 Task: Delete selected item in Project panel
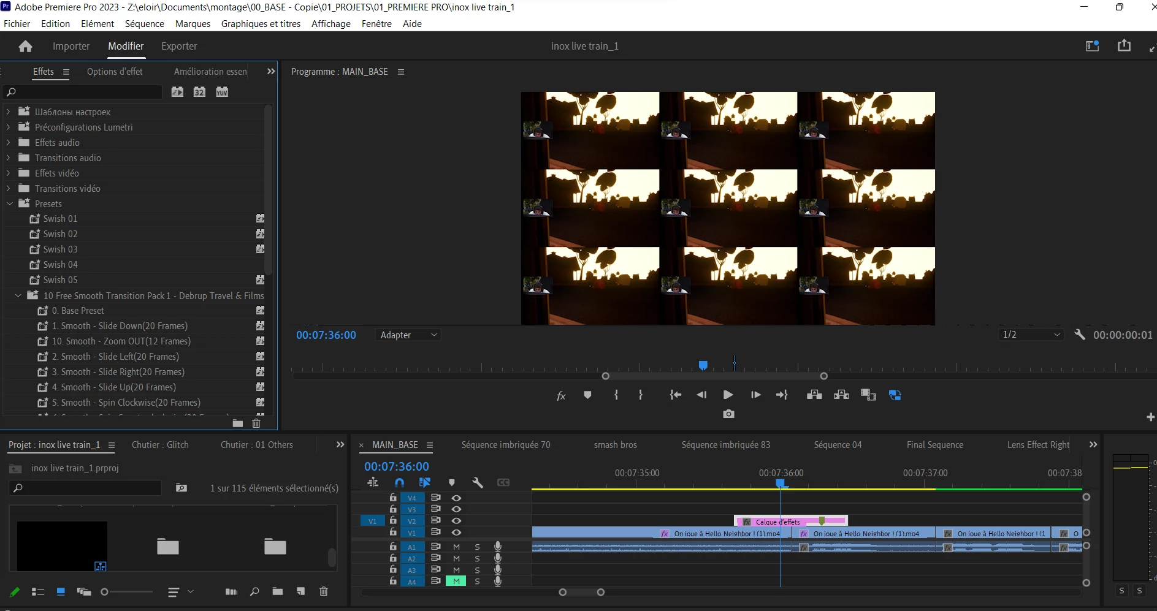pyautogui.click(x=324, y=591)
